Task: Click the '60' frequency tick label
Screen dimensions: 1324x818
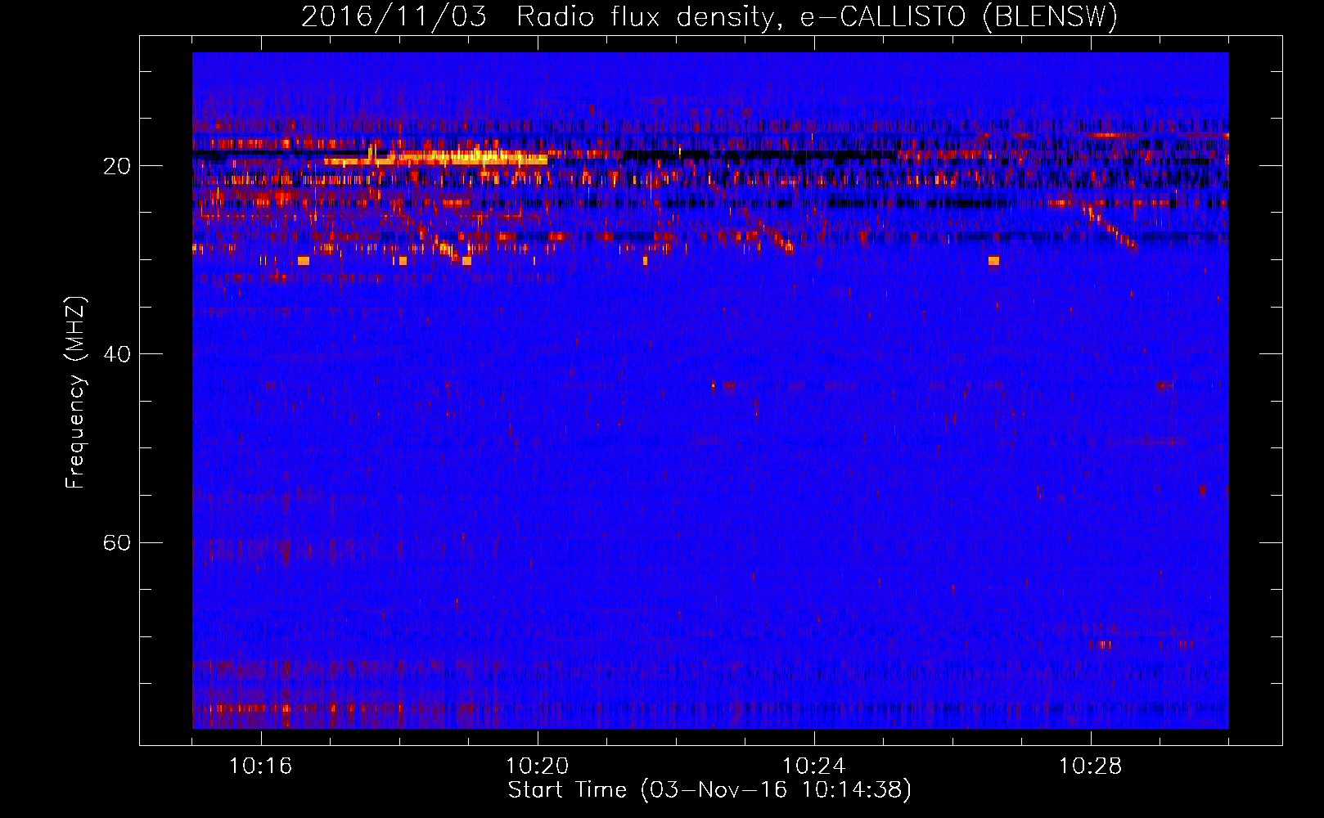Action: coord(116,542)
